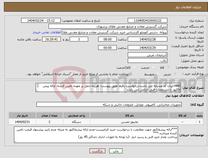This screenshot has width=208, height=158.
Task: Click the تاریخ نیاز column header
Action: (x=22, y=115)
